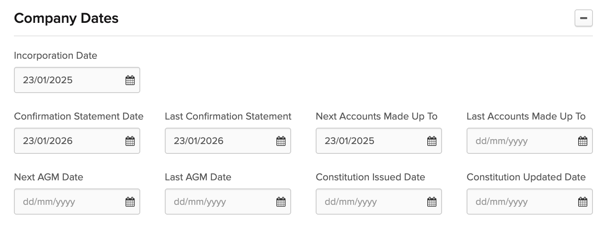Open calendar for Confirmation Statement Date
Screen dimensions: 615x235
tap(130, 141)
